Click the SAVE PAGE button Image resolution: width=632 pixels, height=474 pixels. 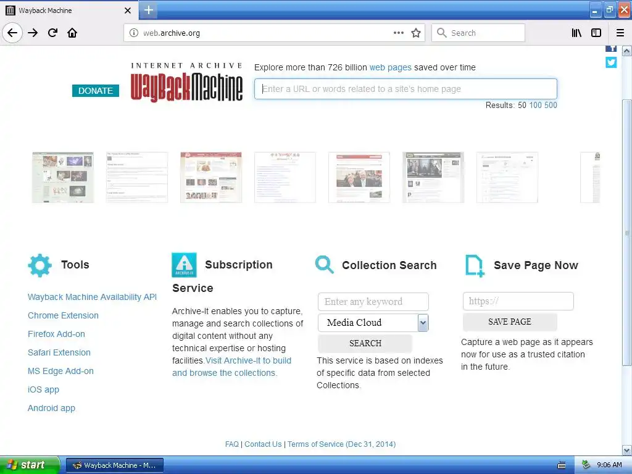point(510,322)
